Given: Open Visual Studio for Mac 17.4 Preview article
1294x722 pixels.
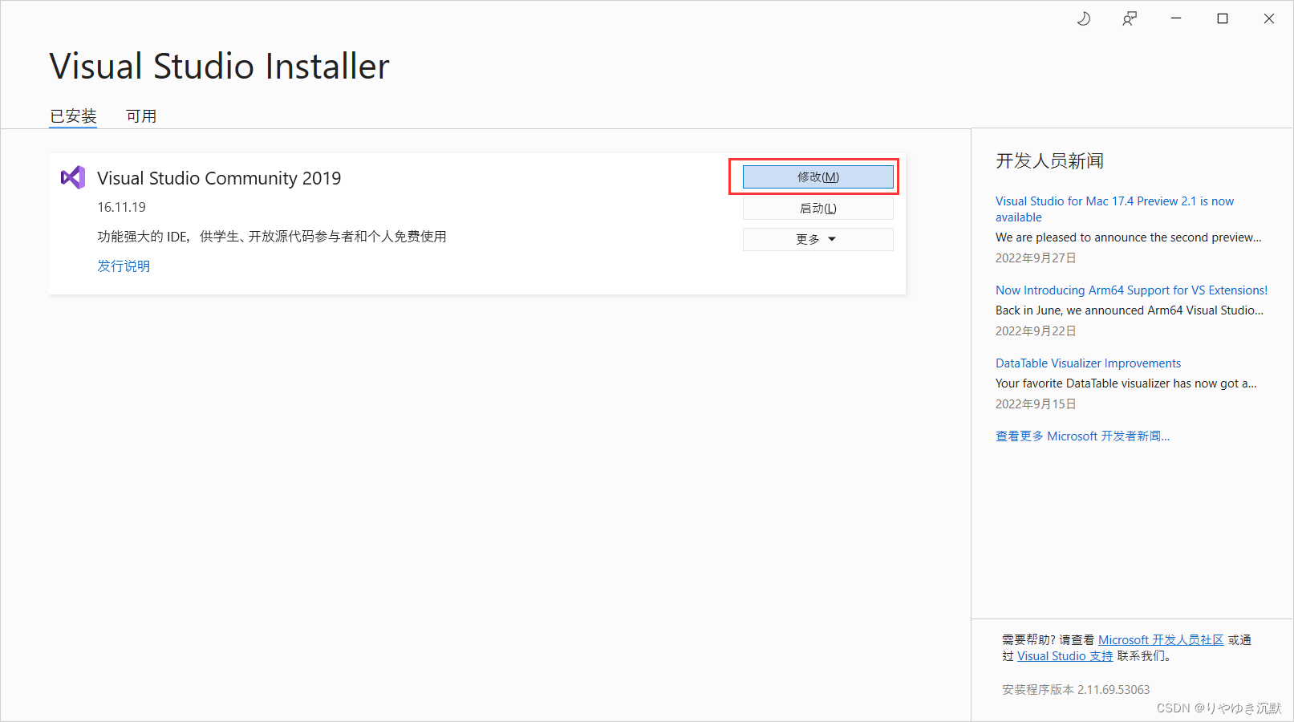Looking at the screenshot, I should (x=1114, y=209).
